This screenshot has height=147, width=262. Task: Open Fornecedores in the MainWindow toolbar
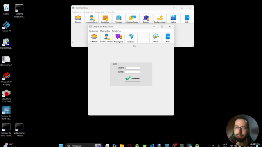91,19
